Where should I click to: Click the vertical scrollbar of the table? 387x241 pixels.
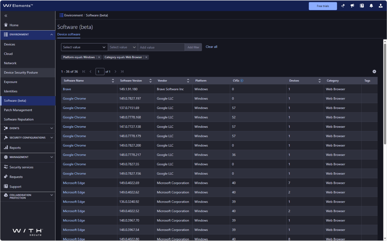pos(385,94)
